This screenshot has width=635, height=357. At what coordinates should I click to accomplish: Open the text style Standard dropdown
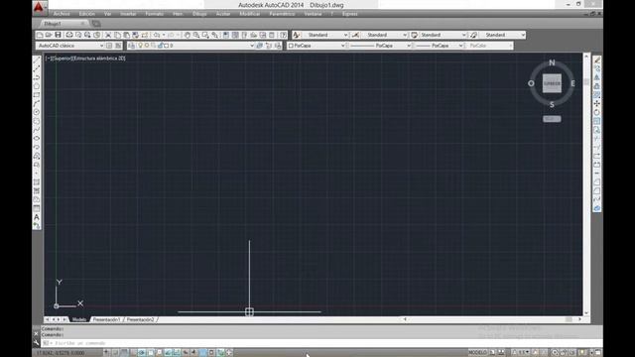coord(345,36)
